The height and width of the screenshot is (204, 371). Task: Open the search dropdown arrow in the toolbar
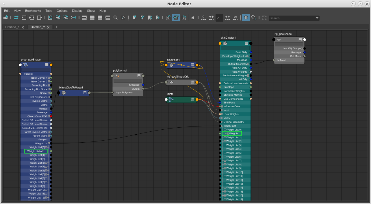[x=317, y=18]
